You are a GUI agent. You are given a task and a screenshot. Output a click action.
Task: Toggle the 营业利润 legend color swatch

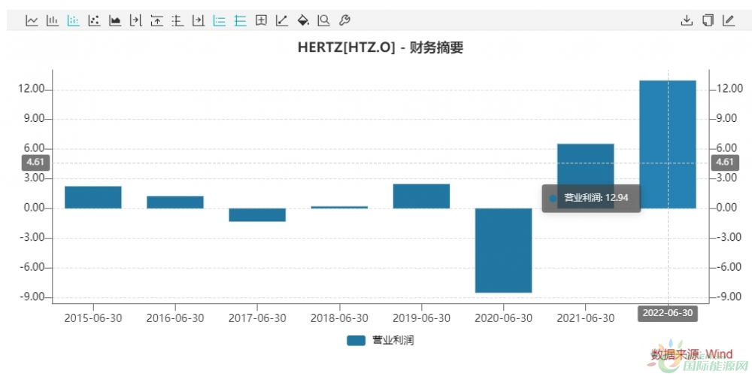tap(356, 341)
